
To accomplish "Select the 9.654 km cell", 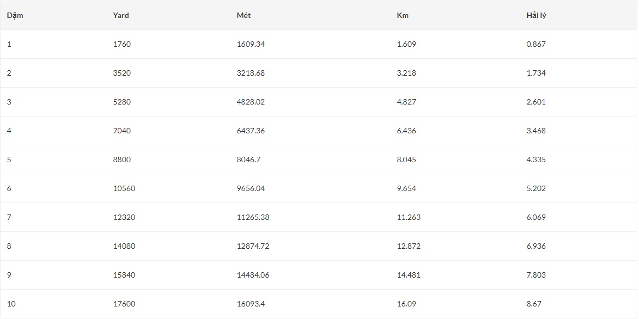I will [x=406, y=188].
